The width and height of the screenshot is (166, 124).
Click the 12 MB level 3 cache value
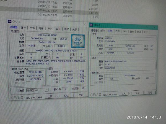[x=68, y=82]
